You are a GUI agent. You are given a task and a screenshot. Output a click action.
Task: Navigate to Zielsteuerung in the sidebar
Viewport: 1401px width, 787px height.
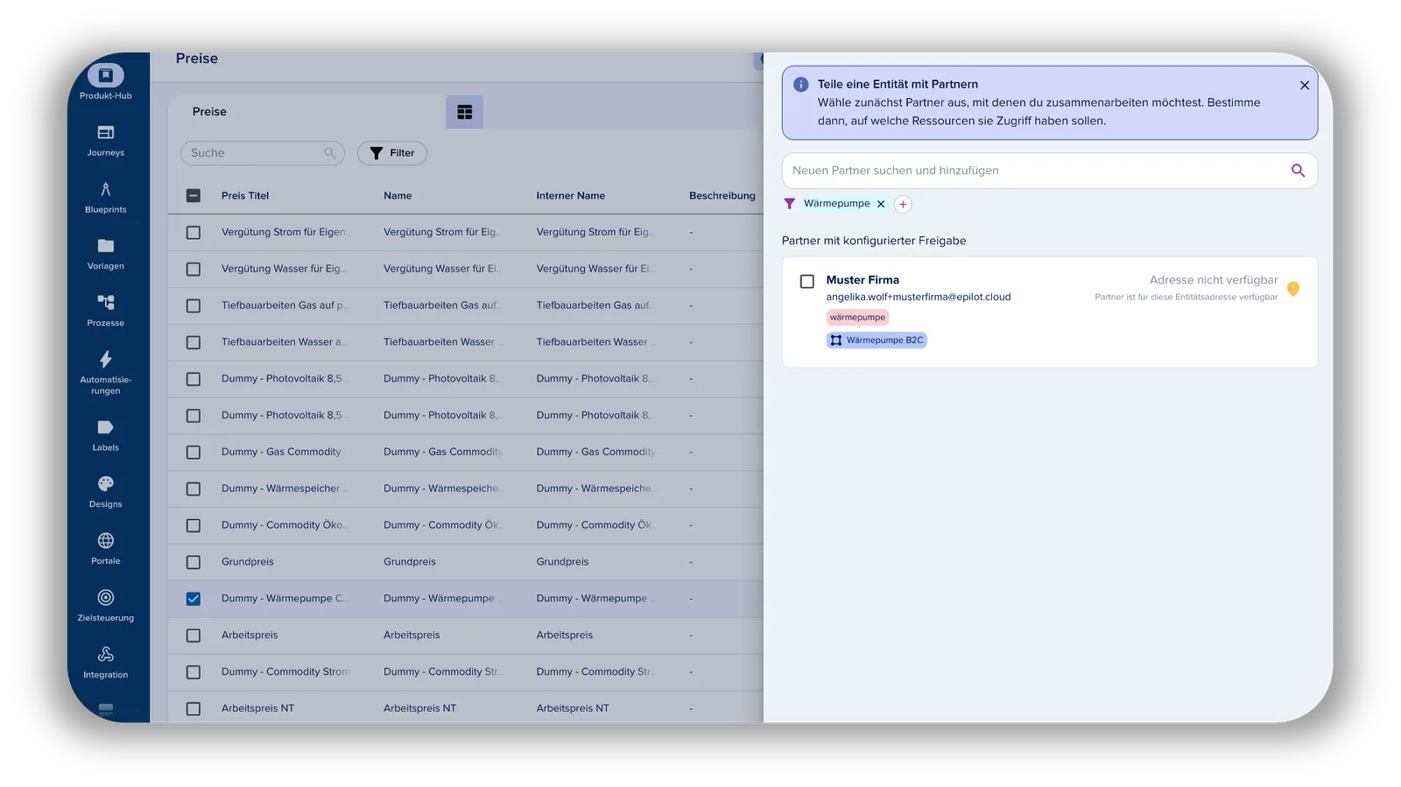click(106, 606)
